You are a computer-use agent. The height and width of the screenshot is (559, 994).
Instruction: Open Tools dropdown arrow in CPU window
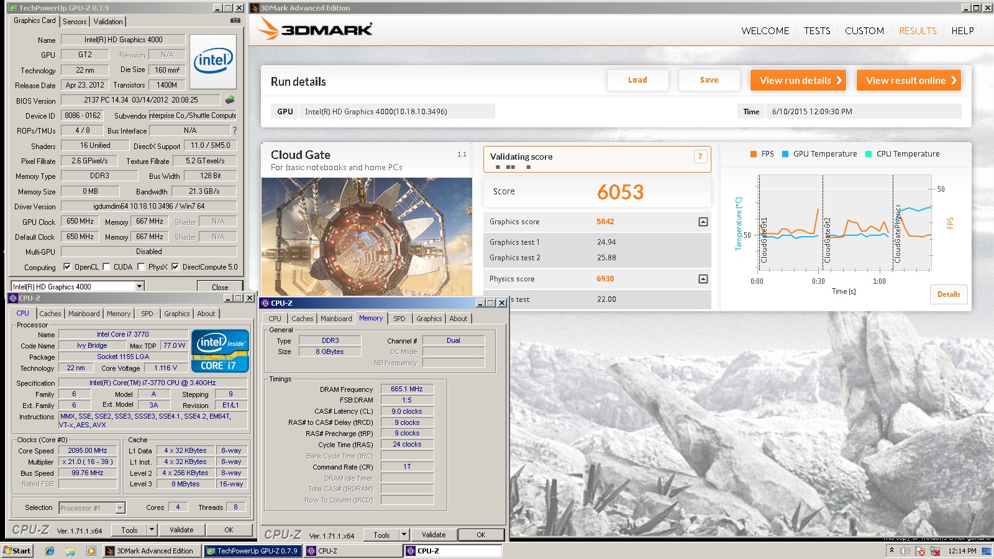pos(152,530)
